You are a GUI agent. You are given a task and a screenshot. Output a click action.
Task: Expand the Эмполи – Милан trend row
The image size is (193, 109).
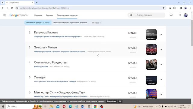coord(161,49)
